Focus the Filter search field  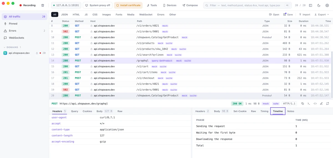click(247, 5)
